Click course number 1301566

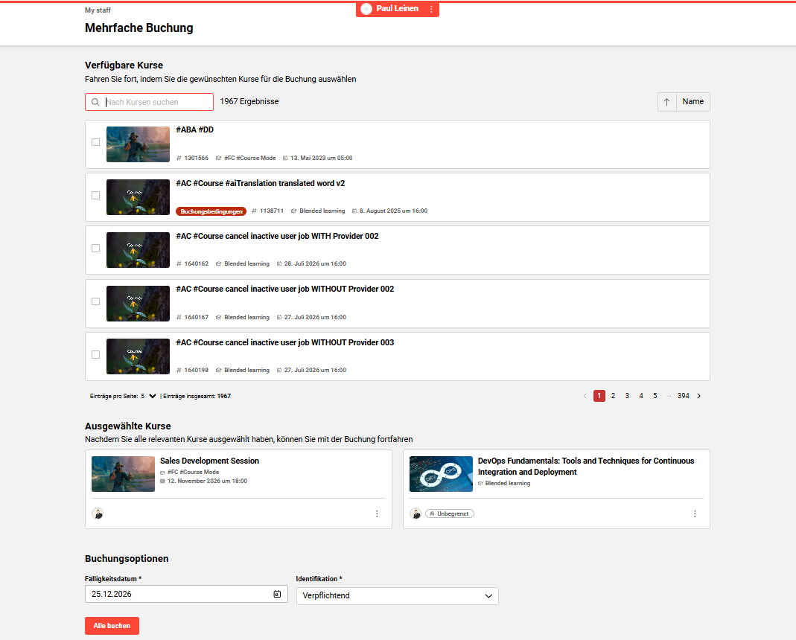196,159
